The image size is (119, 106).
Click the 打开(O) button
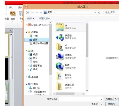tap(111, 104)
